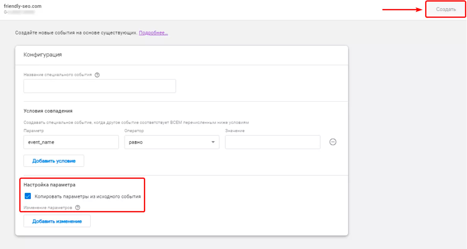Open the Оператор dropdown showing равно

(172, 142)
